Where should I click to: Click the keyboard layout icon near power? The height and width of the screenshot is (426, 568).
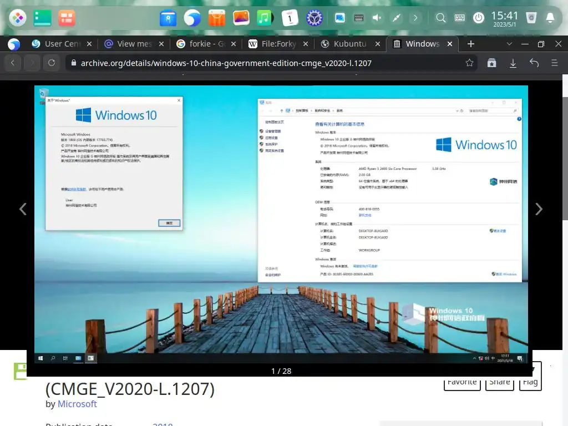pyautogui.click(x=460, y=17)
